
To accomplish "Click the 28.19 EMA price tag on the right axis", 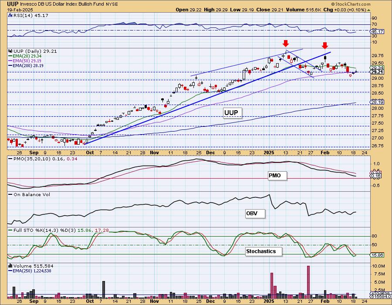I will [x=377, y=102].
